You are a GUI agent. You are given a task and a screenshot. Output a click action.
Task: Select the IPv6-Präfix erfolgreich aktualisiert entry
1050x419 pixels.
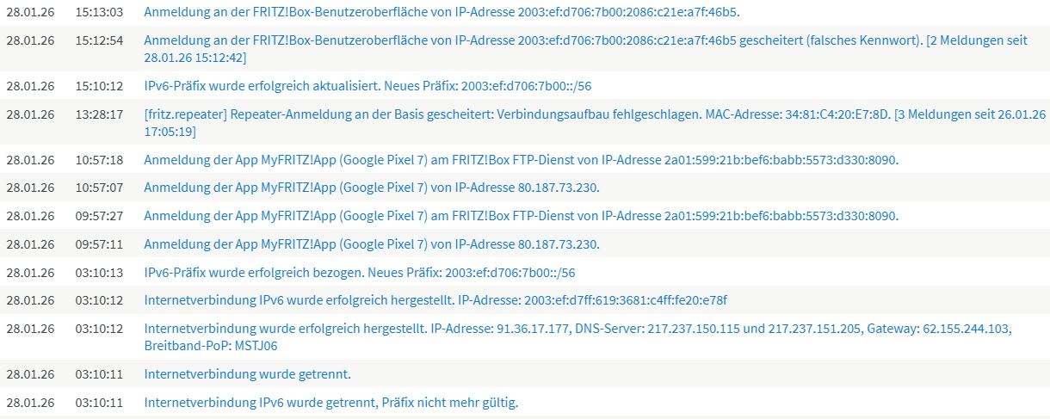367,86
